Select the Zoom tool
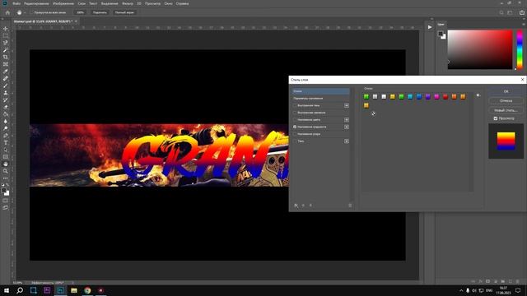Viewport: 527px width, 296px height. coord(6,171)
